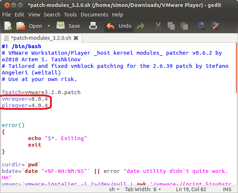The image size is (238, 193).
Task: Click the closing brace } line
Action: (x=3, y=151)
